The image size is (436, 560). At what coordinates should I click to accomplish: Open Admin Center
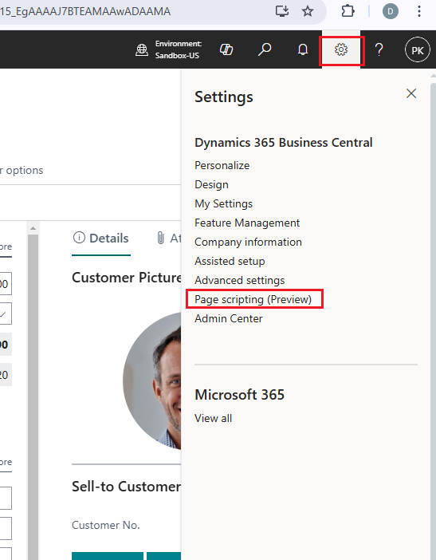coord(228,318)
